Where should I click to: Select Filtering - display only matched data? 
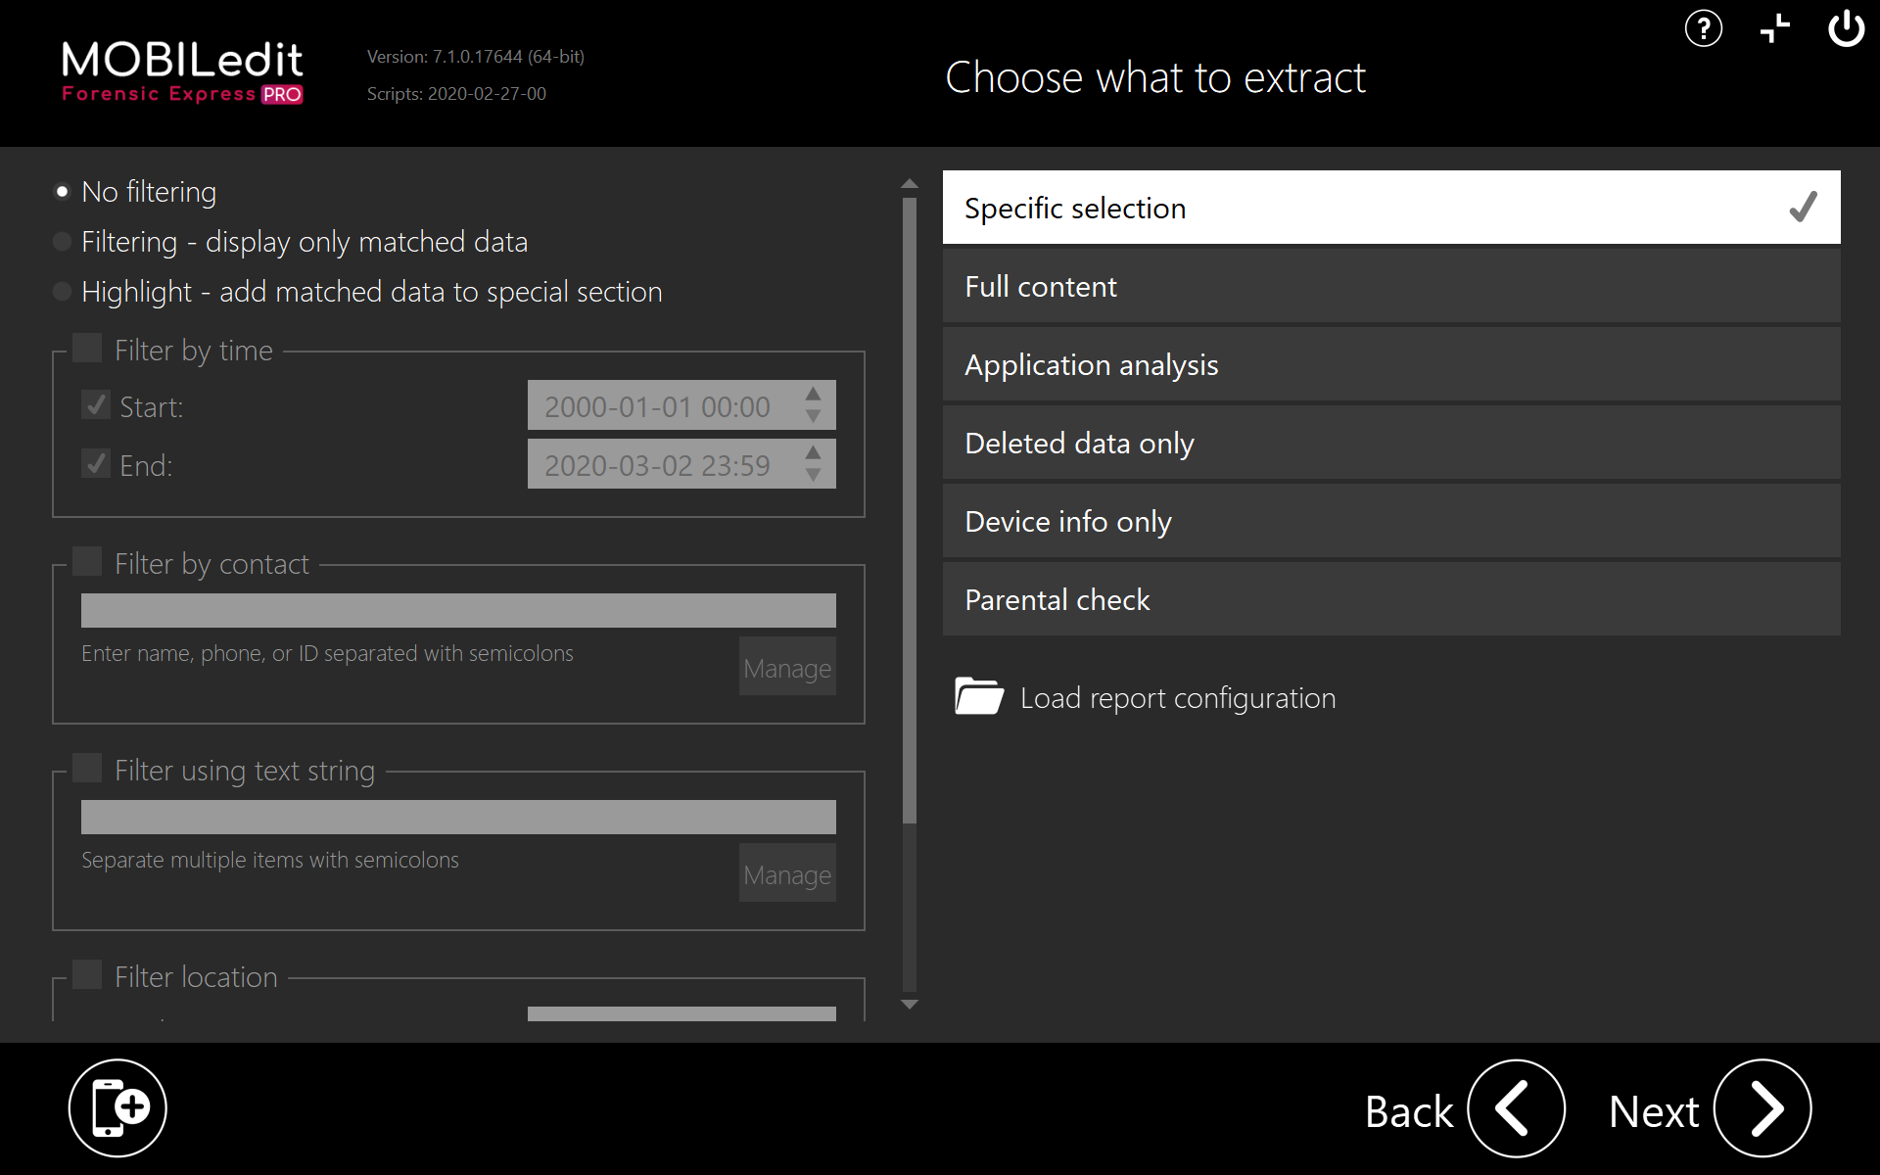(63, 242)
